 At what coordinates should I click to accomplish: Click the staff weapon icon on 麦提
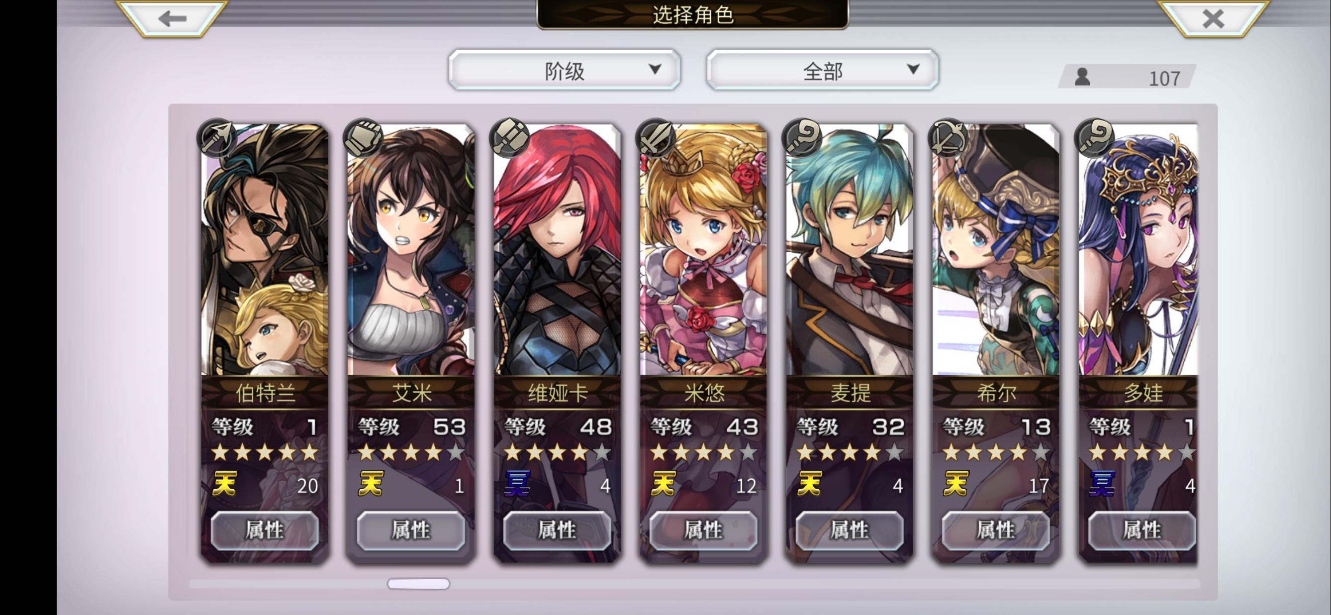pyautogui.click(x=802, y=137)
